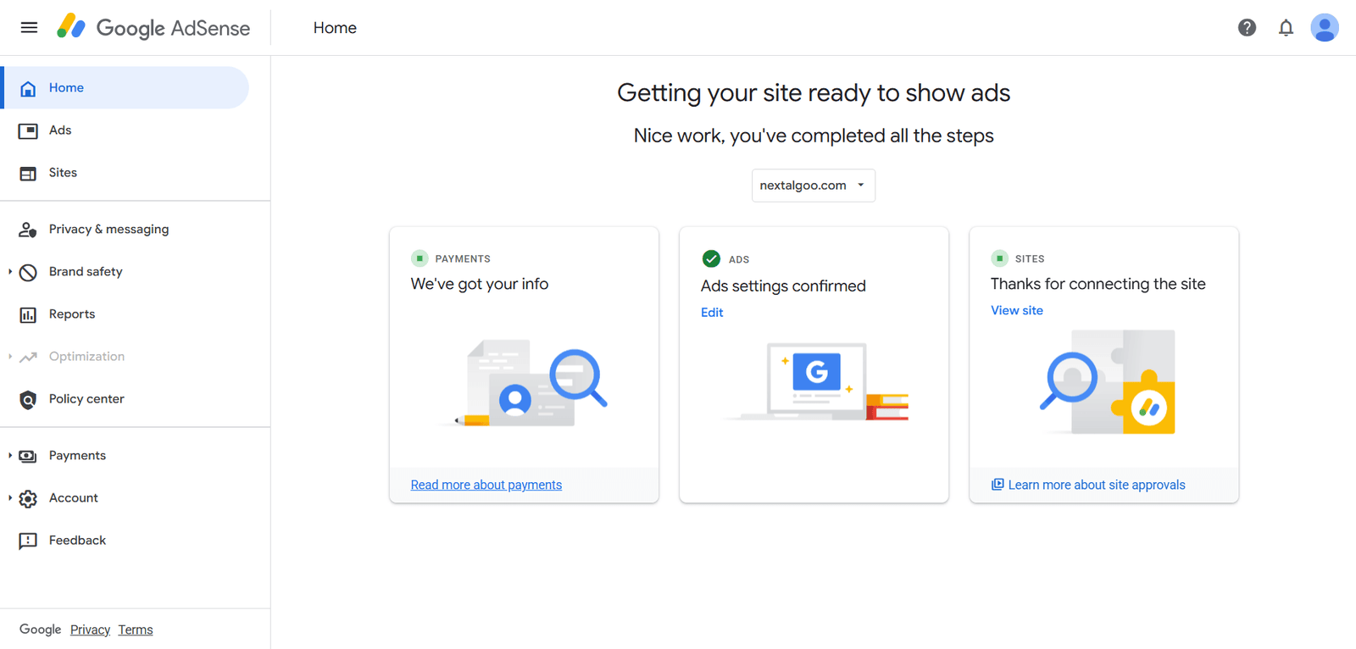Open the Privacy & messaging section

tap(108, 229)
